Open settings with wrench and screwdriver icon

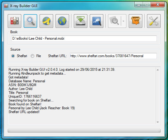[x=154, y=21]
